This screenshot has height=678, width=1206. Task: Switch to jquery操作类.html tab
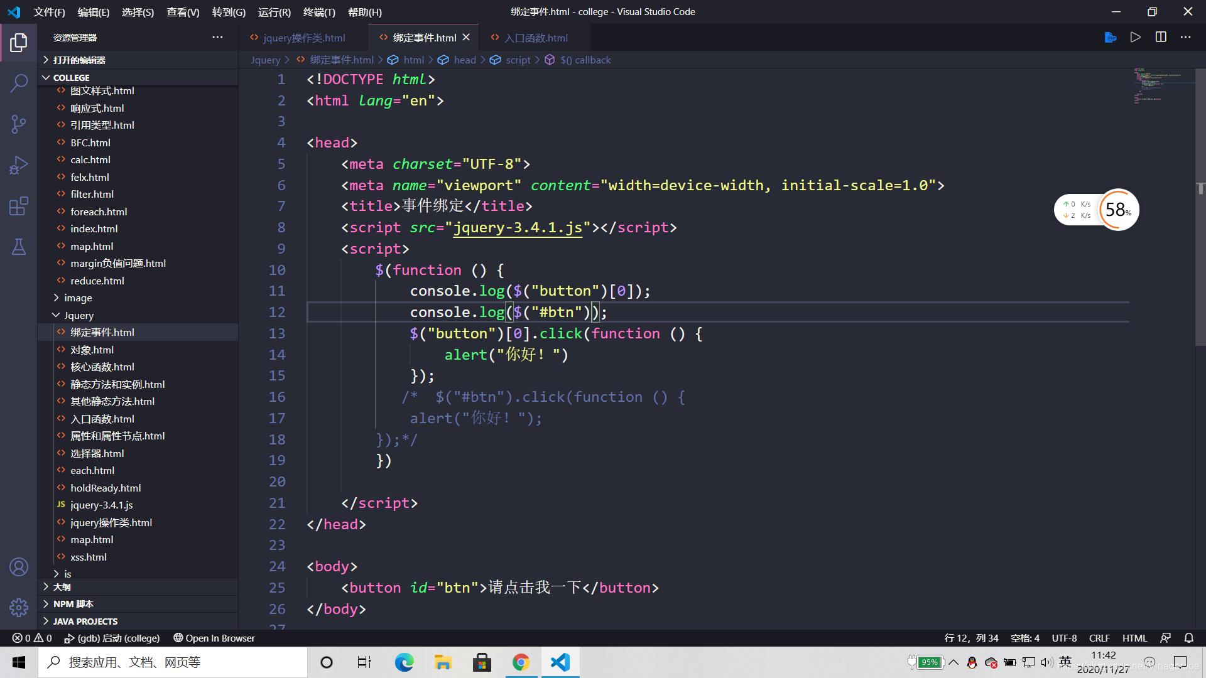coord(303,38)
